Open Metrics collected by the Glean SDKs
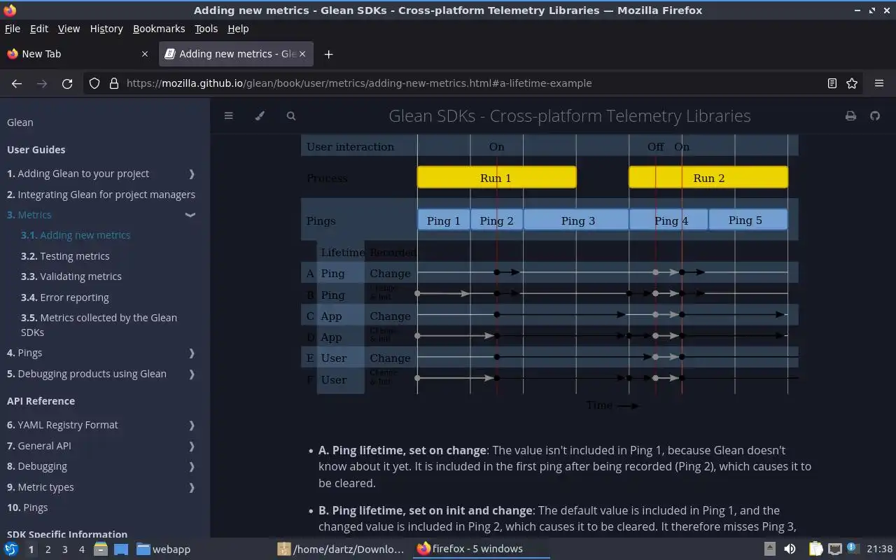 tap(99, 325)
